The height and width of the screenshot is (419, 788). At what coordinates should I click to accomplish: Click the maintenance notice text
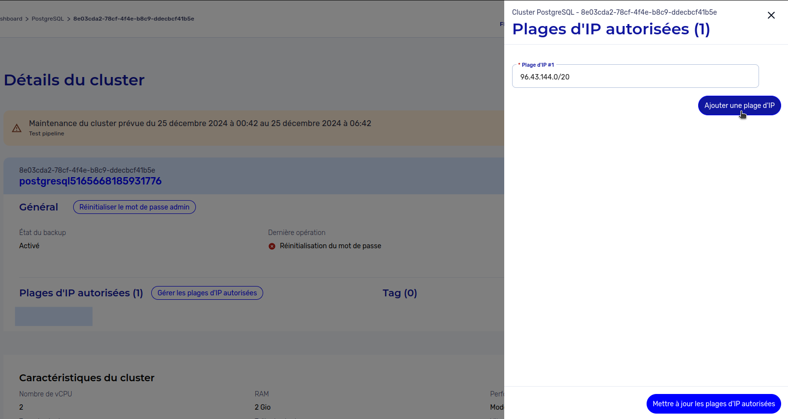click(200, 123)
